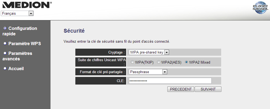The width and height of the screenshot is (270, 109).
Task: Click the WPA pre-shared key selection box
Action: coord(149,52)
